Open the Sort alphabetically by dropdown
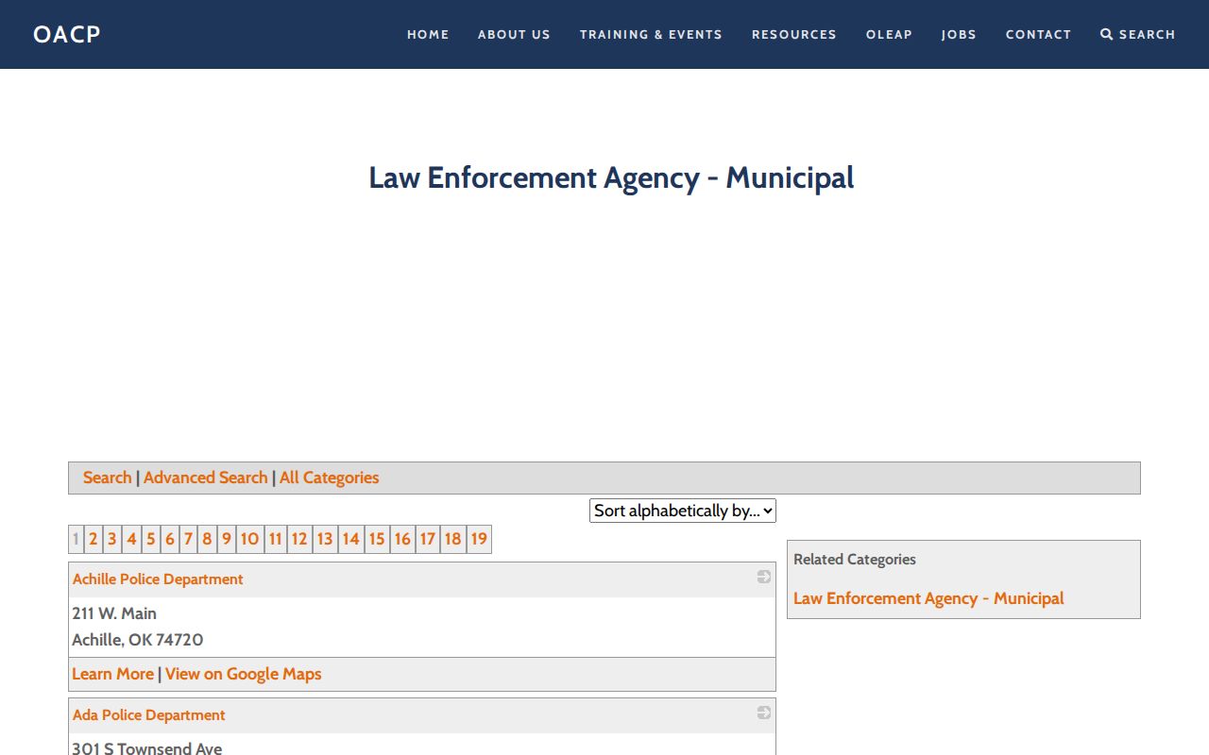The image size is (1209, 755). click(683, 511)
